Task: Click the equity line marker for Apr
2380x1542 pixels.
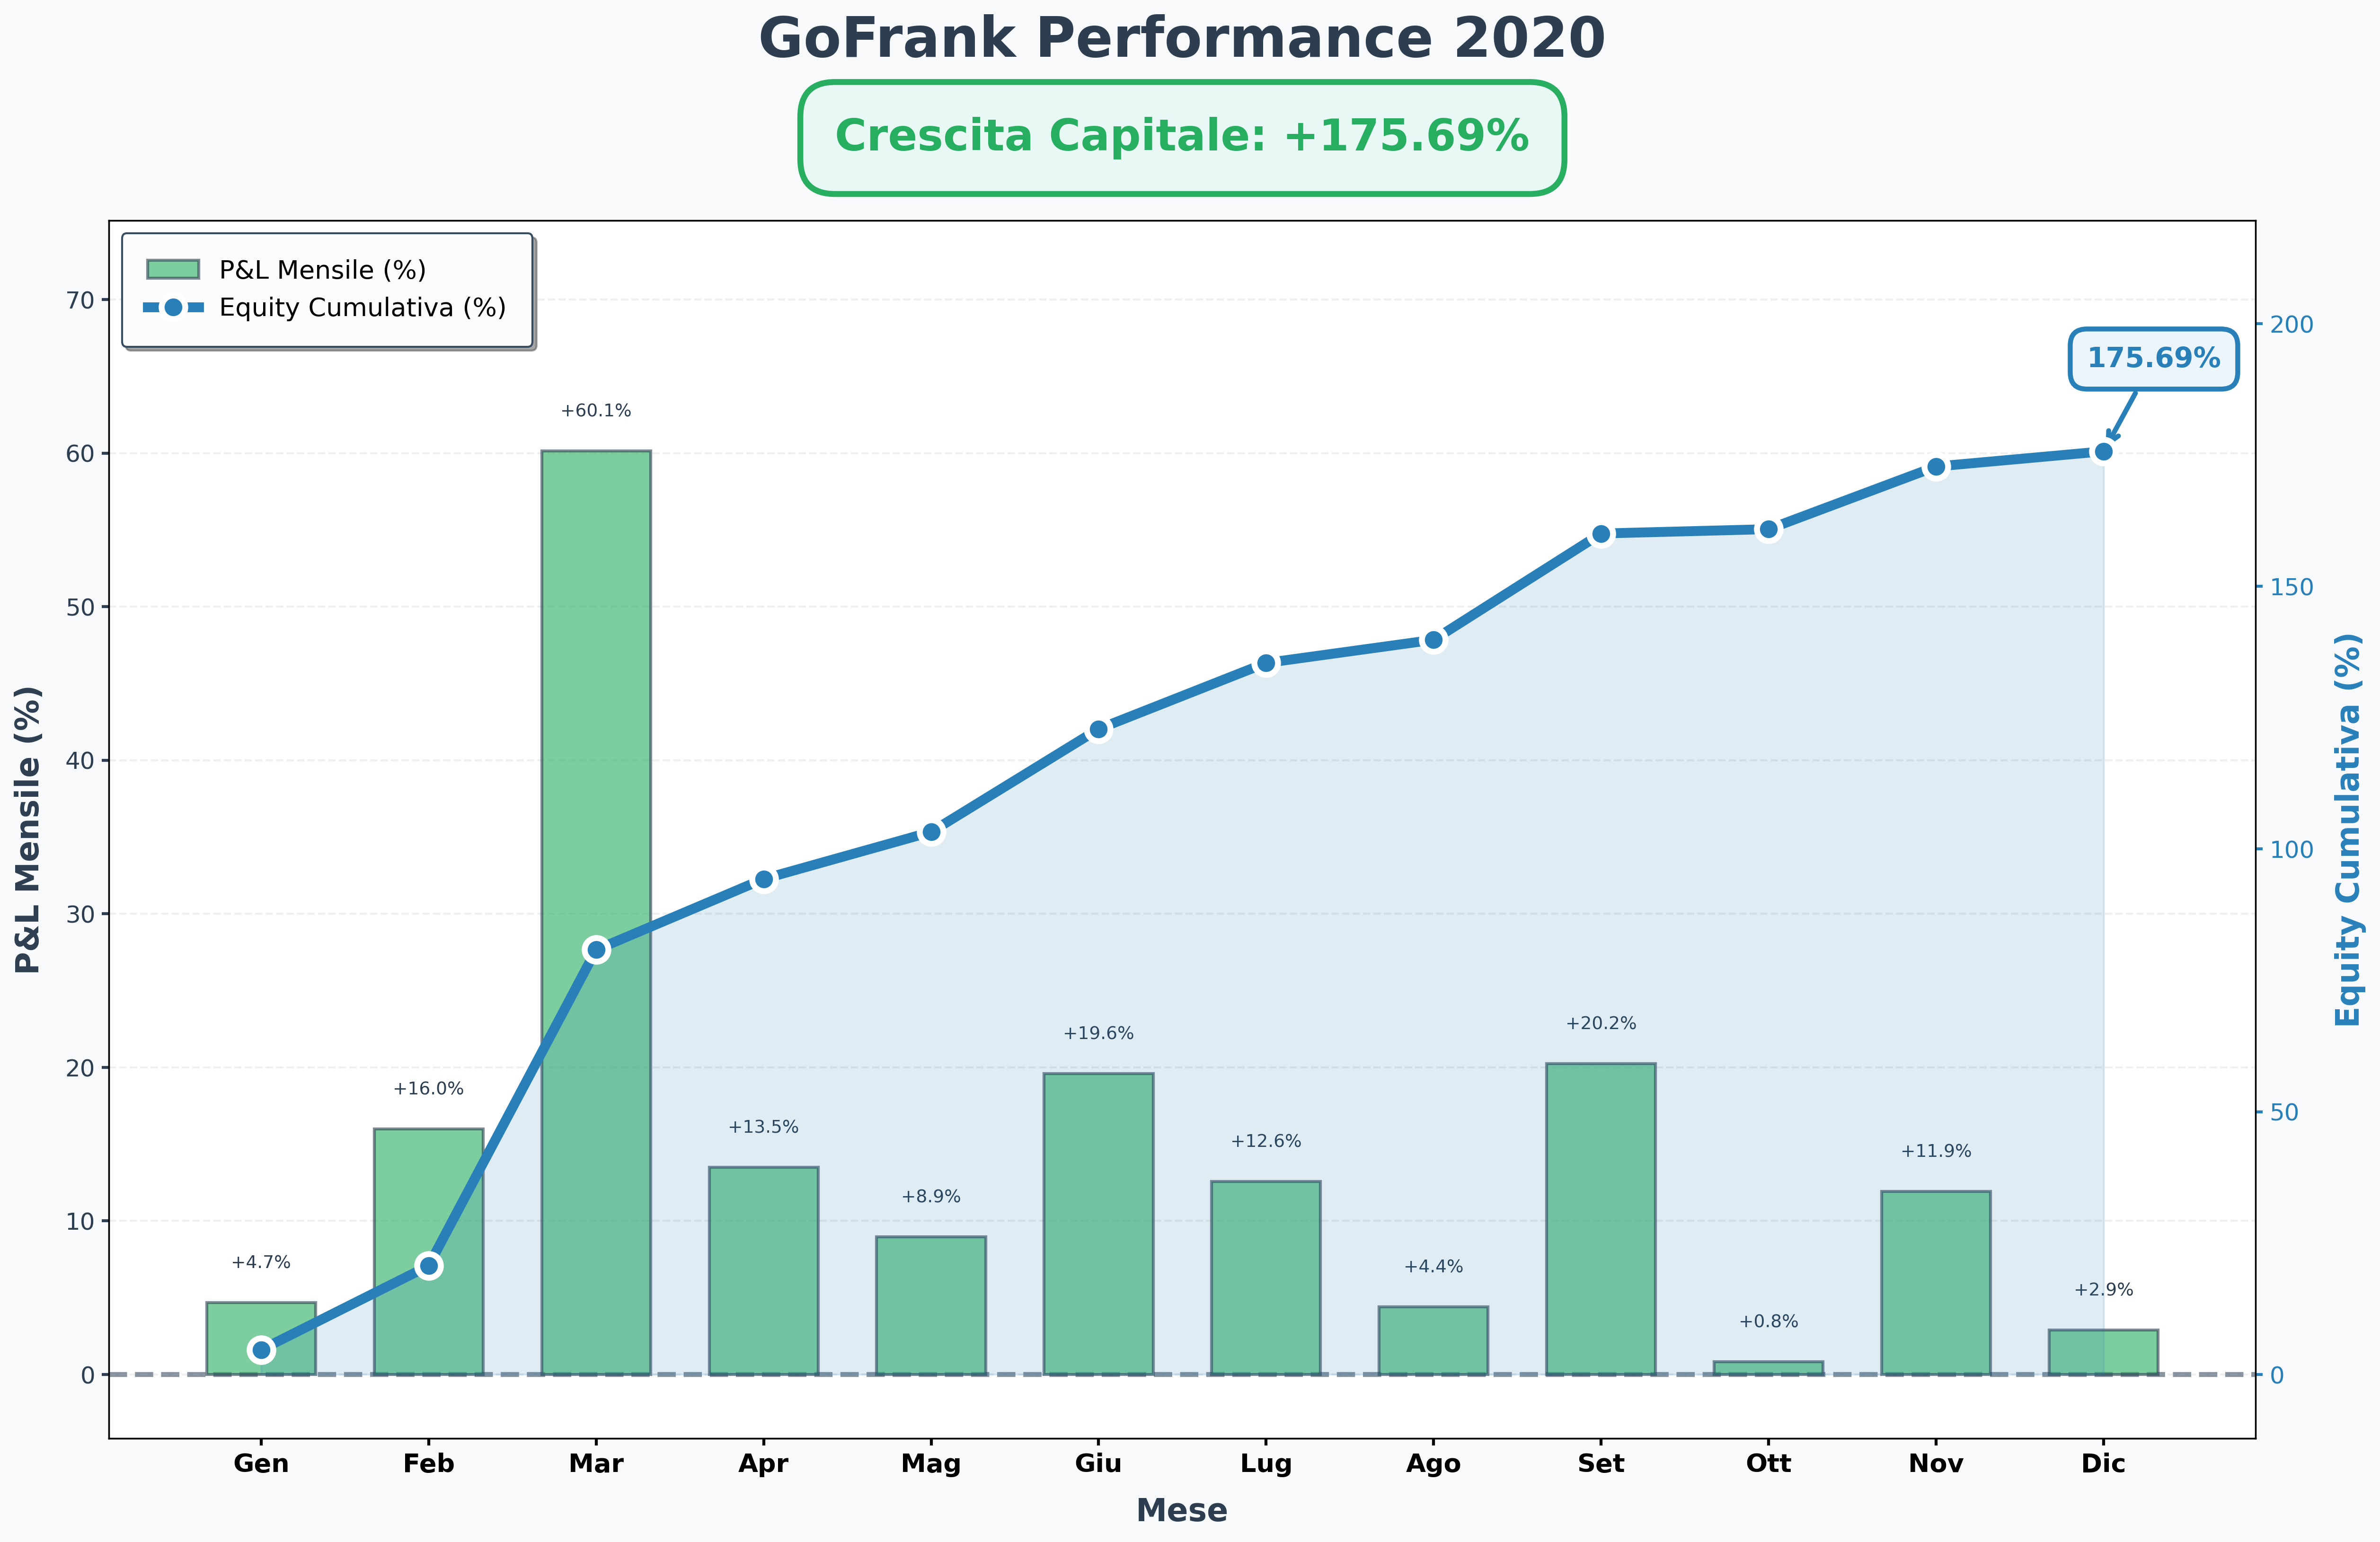Action: 764,879
